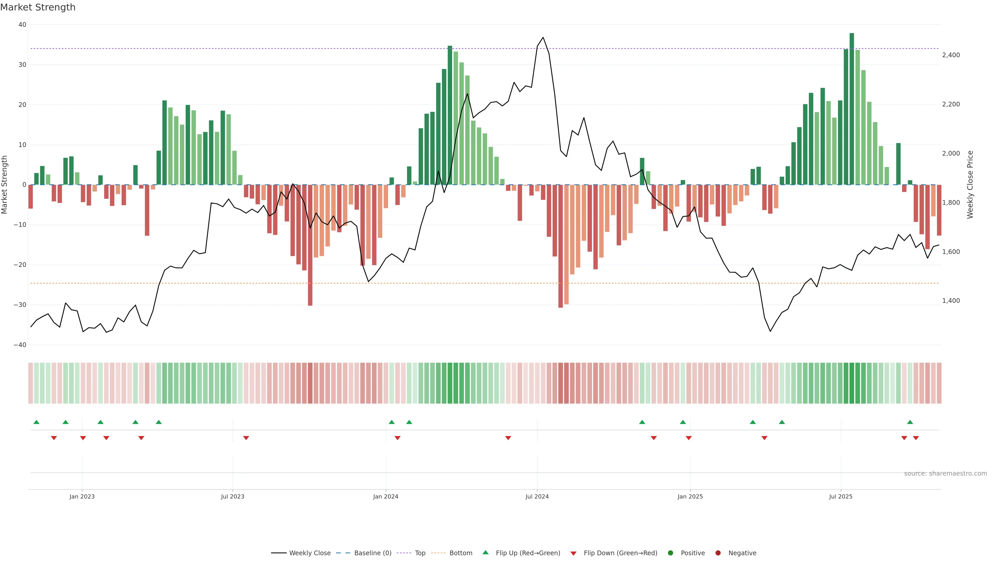The height and width of the screenshot is (562, 1000).
Task: Click the first green flip-up triangle marker
Action: (36, 422)
